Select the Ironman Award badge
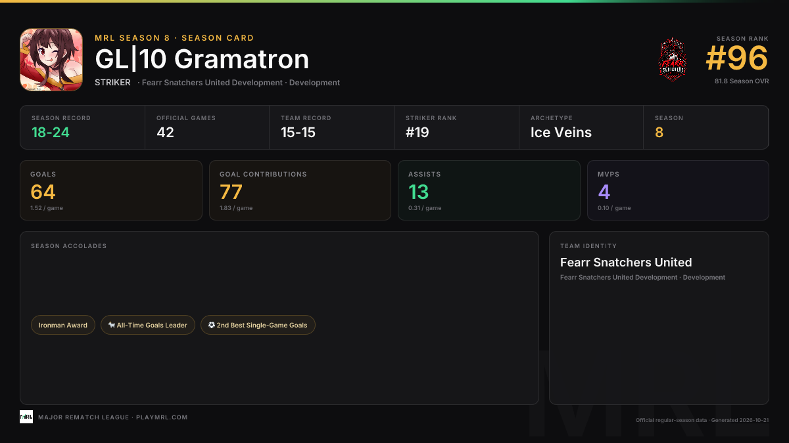Image resolution: width=789 pixels, height=443 pixels. point(63,325)
